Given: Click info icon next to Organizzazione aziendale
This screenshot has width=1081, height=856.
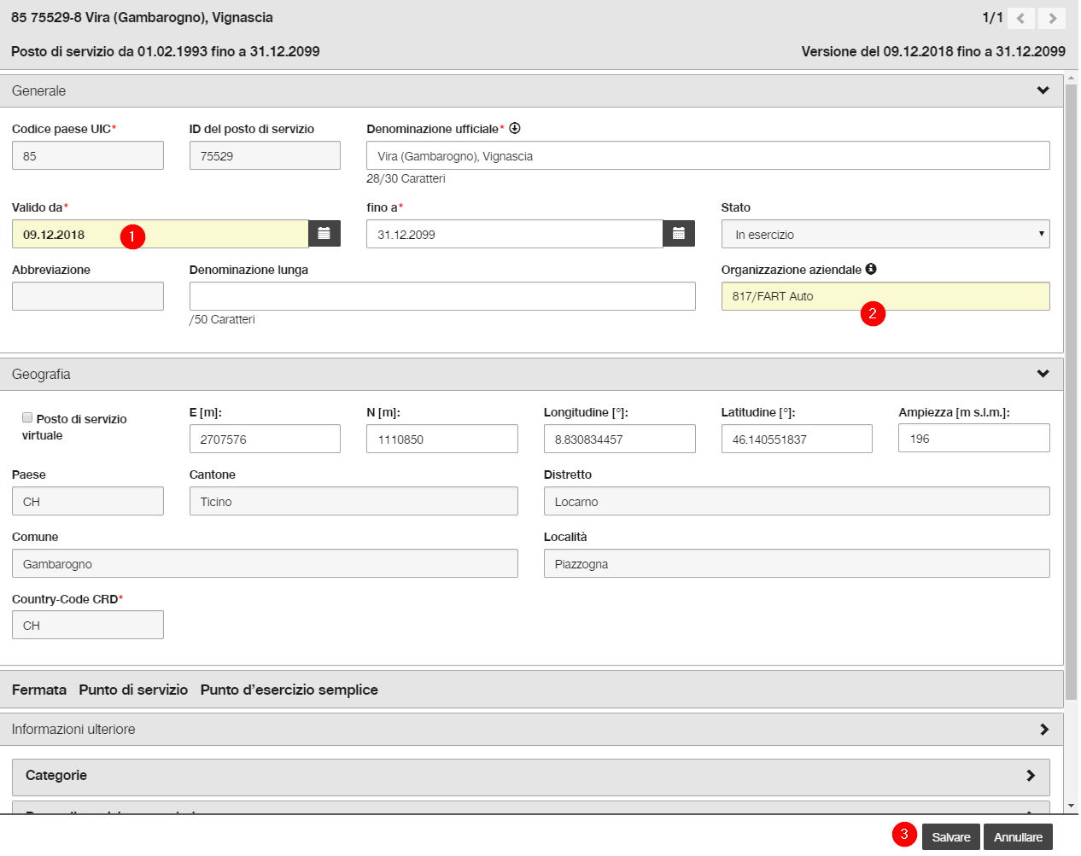Looking at the screenshot, I should tap(871, 269).
